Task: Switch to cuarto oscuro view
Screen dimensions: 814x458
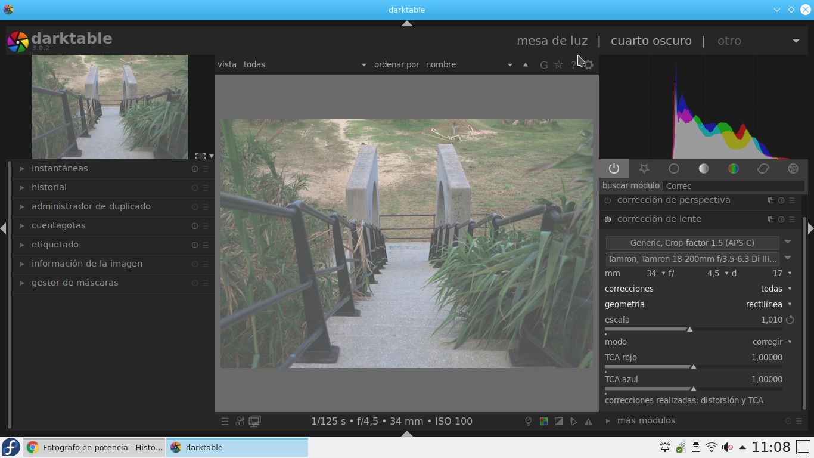Action: (x=651, y=41)
